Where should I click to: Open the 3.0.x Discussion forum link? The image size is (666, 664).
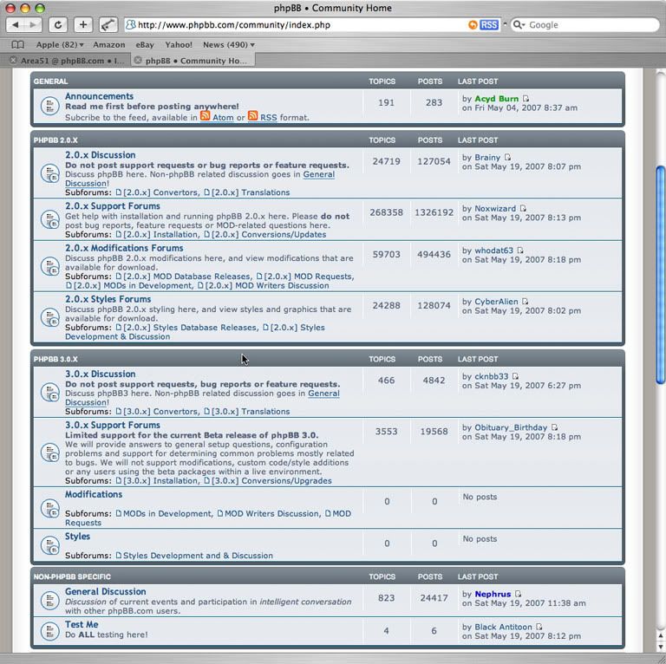click(x=101, y=374)
